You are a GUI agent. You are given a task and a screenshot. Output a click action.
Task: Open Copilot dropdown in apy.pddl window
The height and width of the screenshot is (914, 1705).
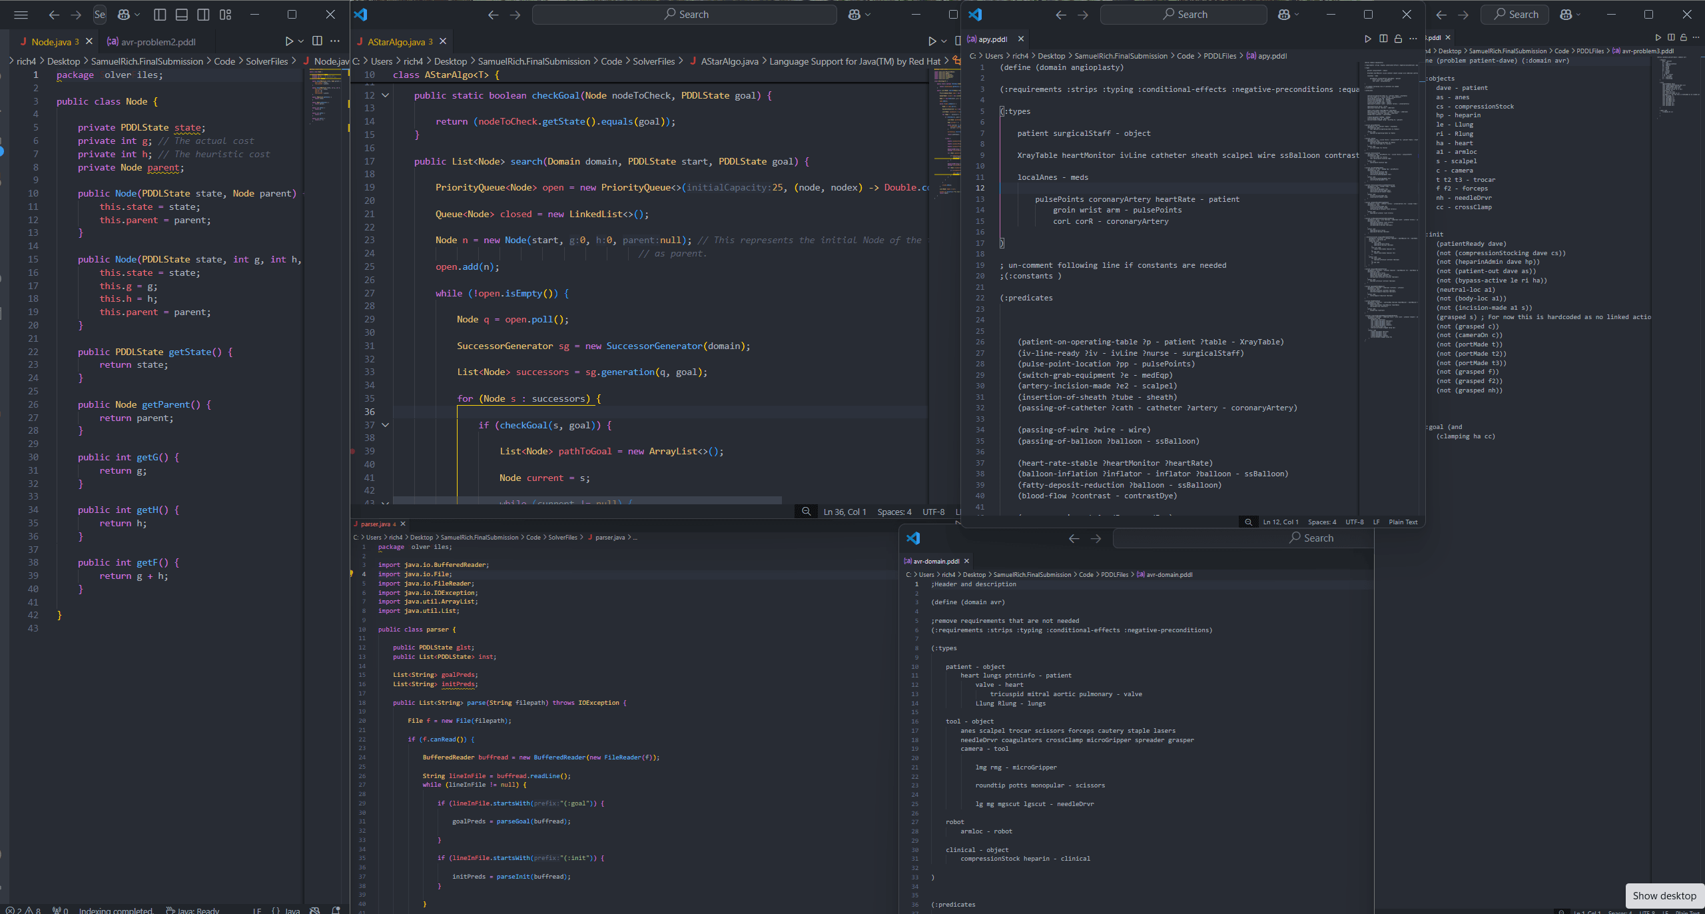click(1297, 15)
